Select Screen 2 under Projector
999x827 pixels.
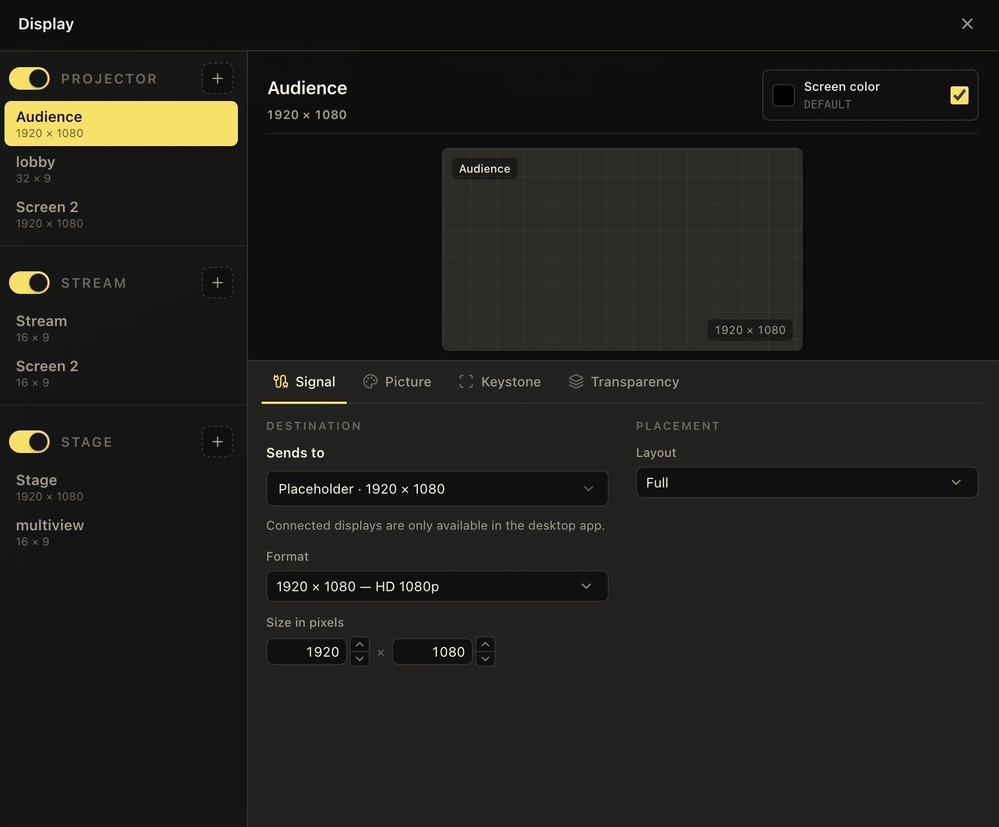tap(121, 214)
